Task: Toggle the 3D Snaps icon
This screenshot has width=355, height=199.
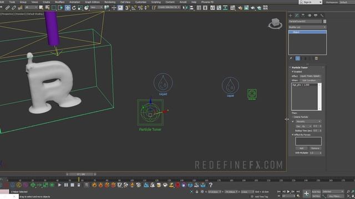Action: click(128, 8)
